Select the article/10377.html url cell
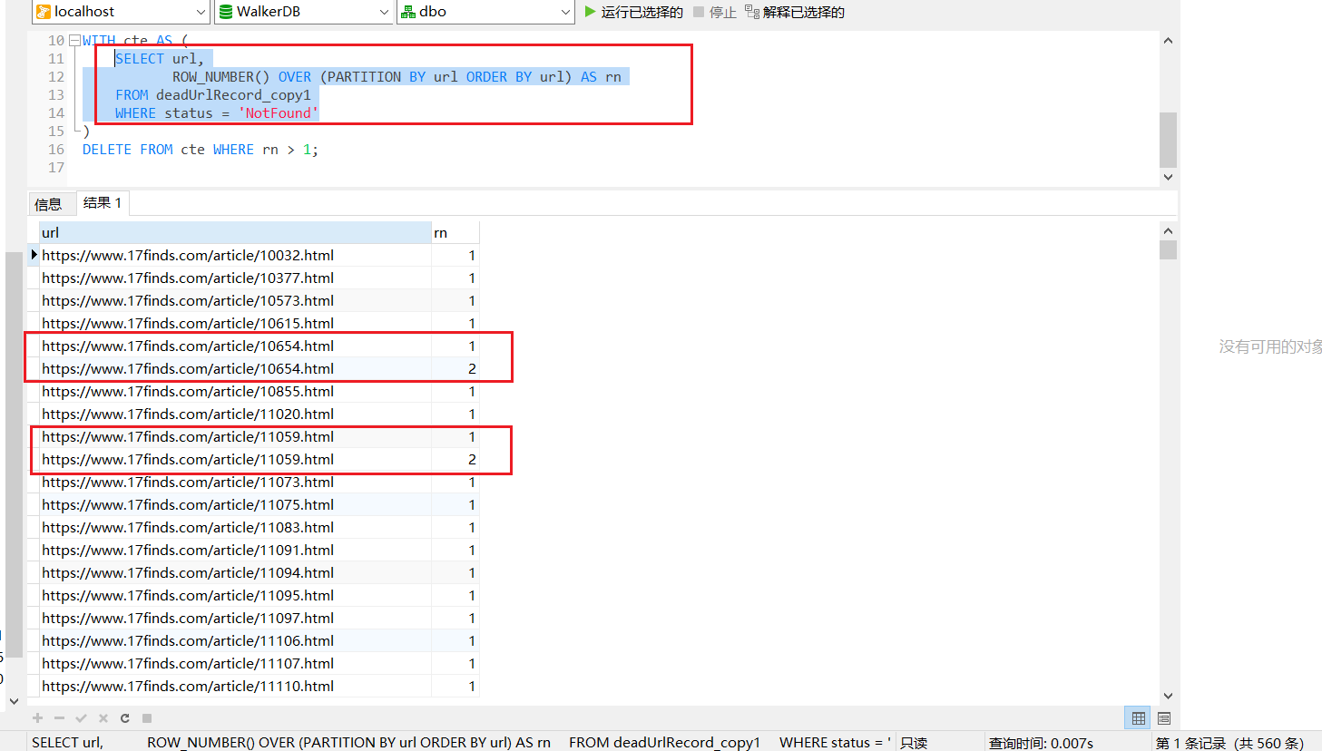1322x751 pixels. (235, 278)
